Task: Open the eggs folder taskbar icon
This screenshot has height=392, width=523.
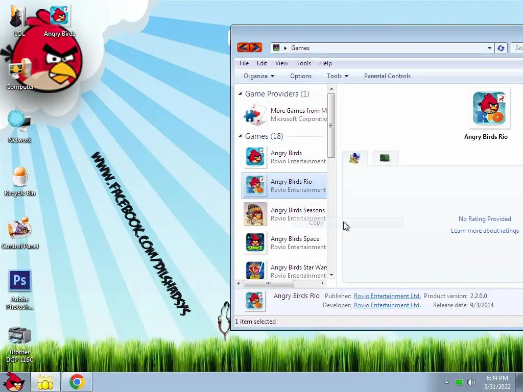Action: coord(45,382)
